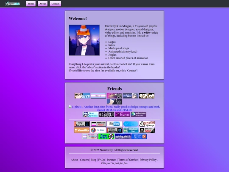Click the anime girl 'web' badge
This screenshot has width=229, height=172.
click(131, 96)
